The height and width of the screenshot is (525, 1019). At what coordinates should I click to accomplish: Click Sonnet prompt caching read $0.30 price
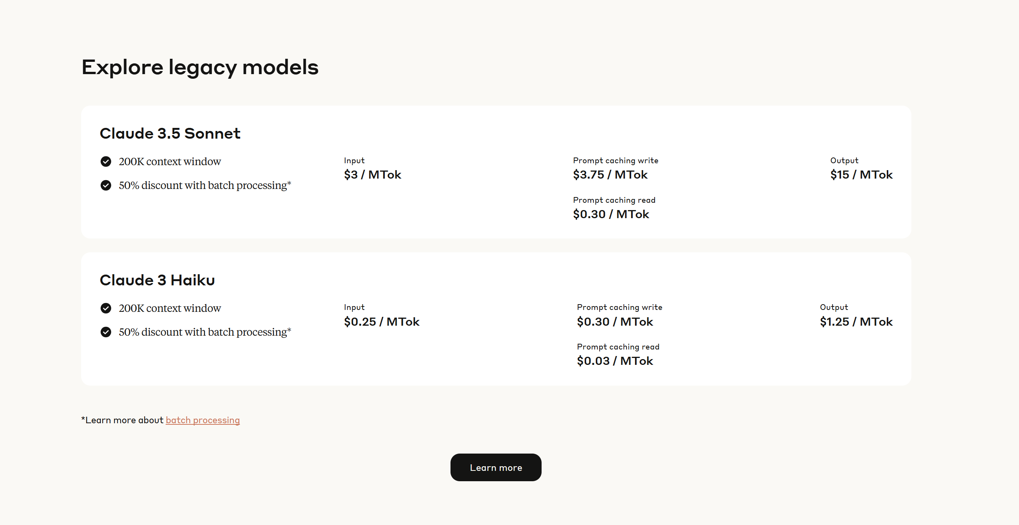611,214
